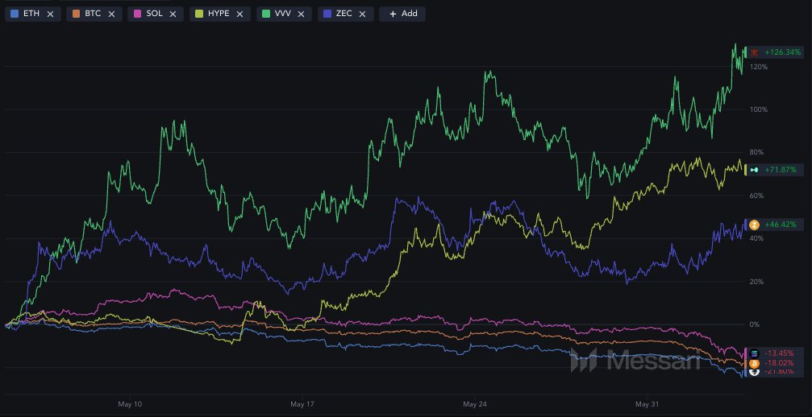The width and height of the screenshot is (812, 417).
Task: Click the May 24 date label
Action: 475,403
